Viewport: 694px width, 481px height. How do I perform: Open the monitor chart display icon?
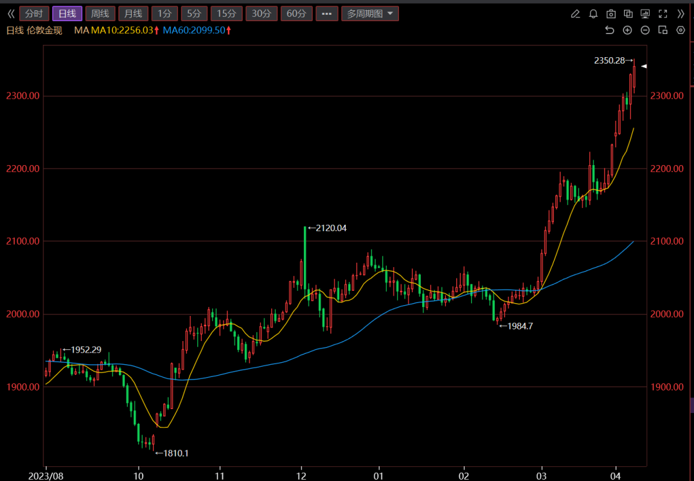tap(645, 13)
